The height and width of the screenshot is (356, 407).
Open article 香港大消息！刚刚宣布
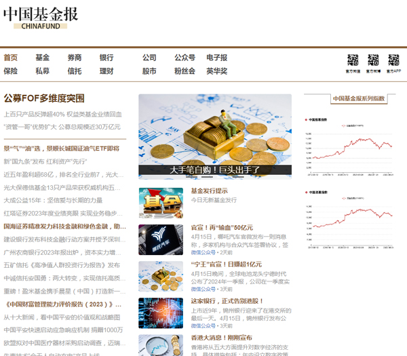[x=221, y=338]
